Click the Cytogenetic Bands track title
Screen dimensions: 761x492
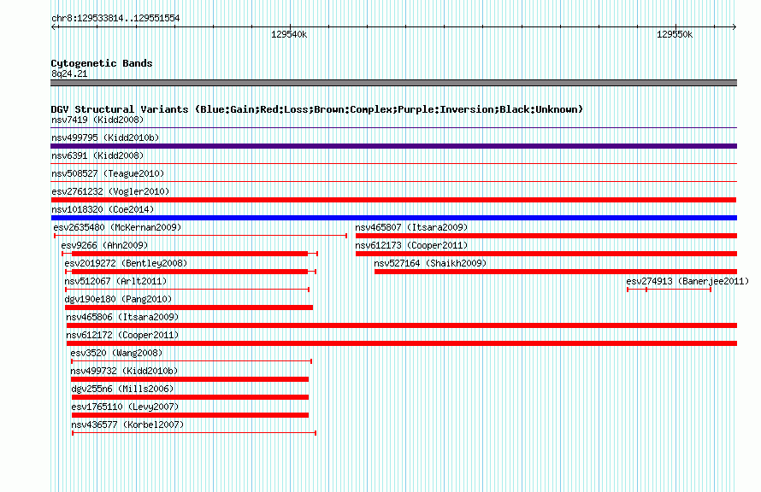tap(102, 63)
